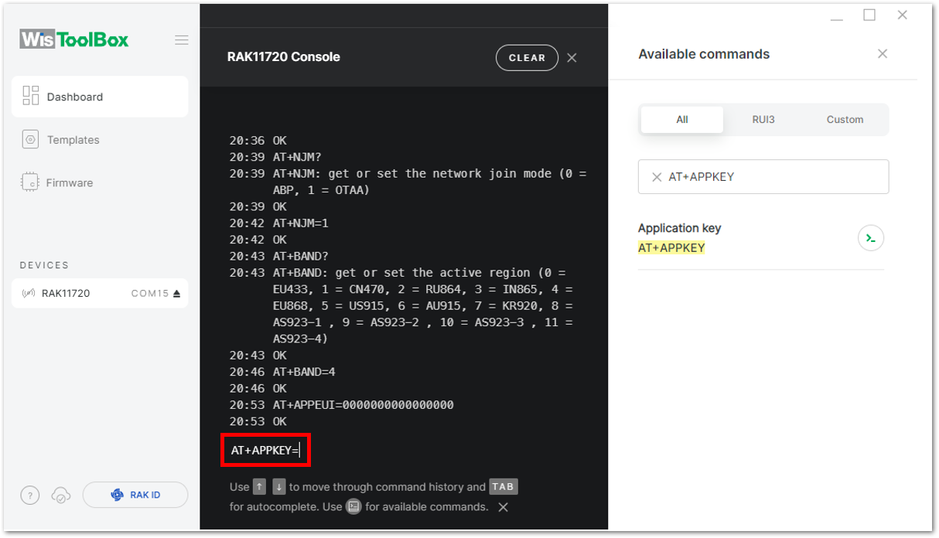Image resolution: width=939 pixels, height=538 pixels.
Task: Switch to the Custom commands tab
Action: tap(845, 120)
